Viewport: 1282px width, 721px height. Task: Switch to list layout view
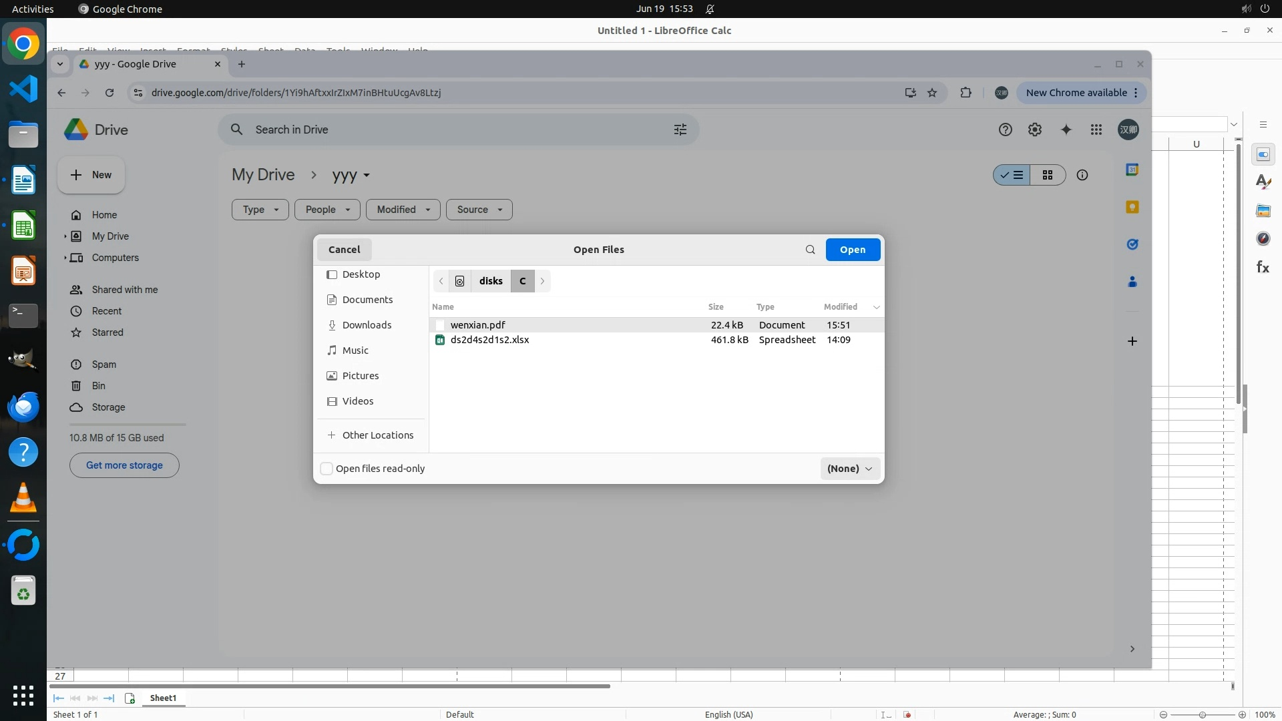coord(1012,175)
